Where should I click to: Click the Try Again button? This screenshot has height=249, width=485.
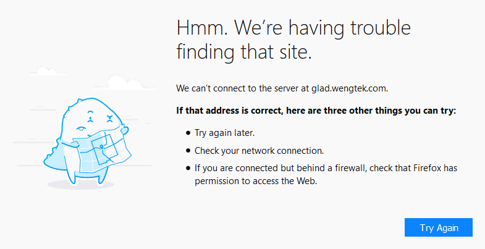[439, 227]
